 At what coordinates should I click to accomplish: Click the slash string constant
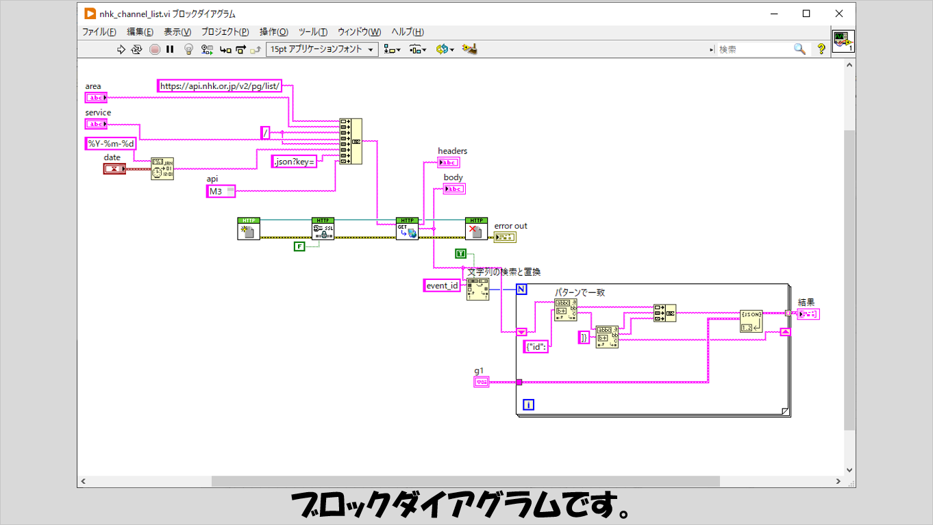(266, 133)
